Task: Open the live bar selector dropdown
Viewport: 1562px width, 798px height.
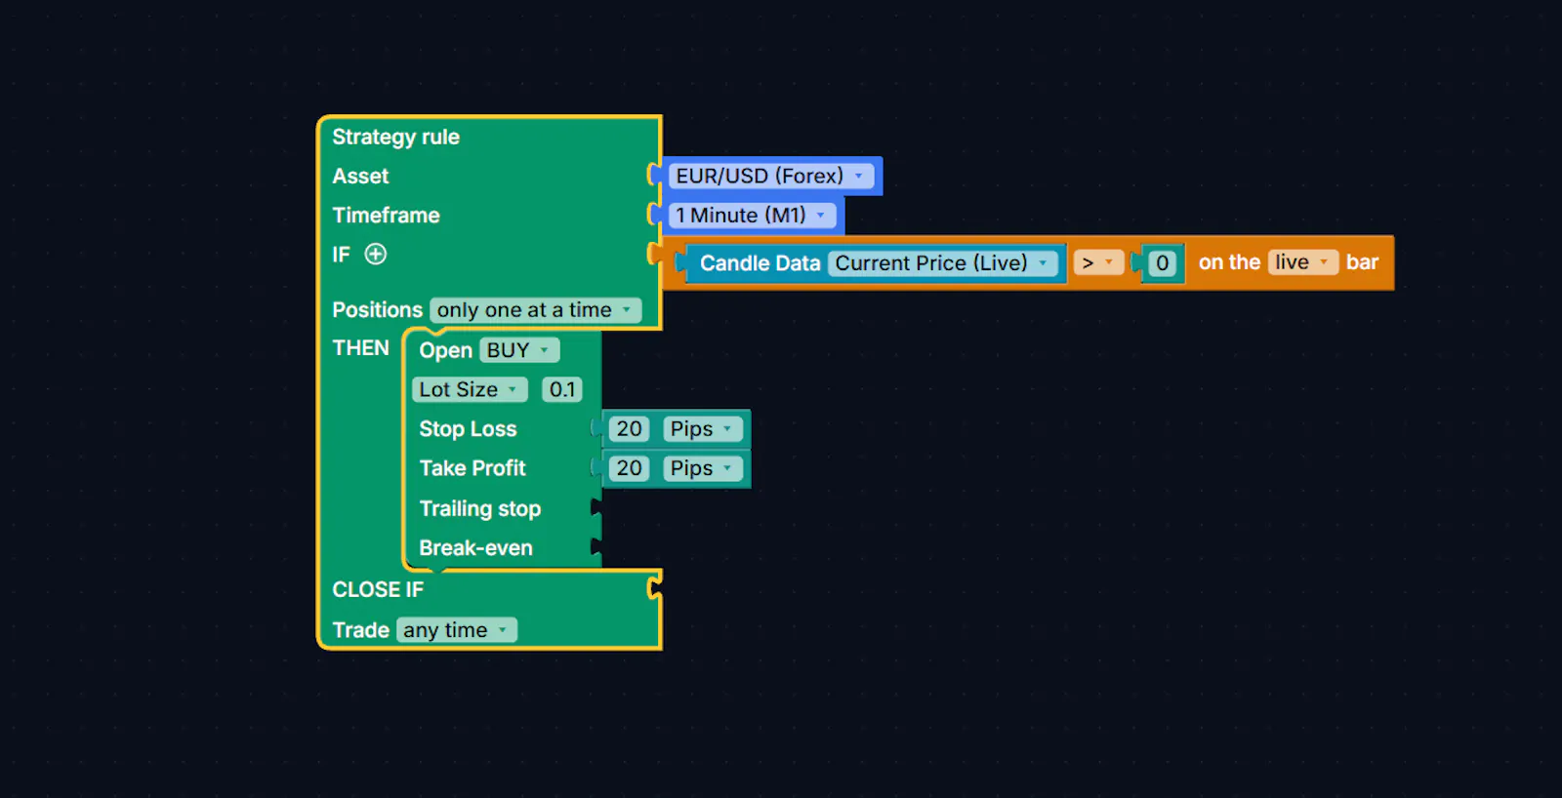Action: coord(1302,262)
